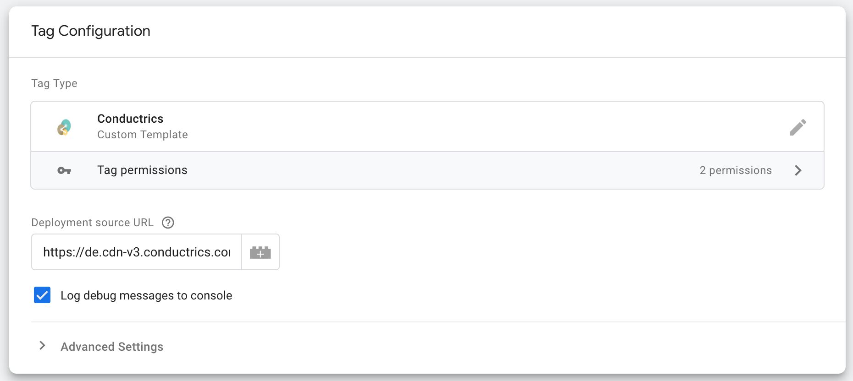Click the Conductrics template logo icon
Screen dimensions: 853x381
64,127
